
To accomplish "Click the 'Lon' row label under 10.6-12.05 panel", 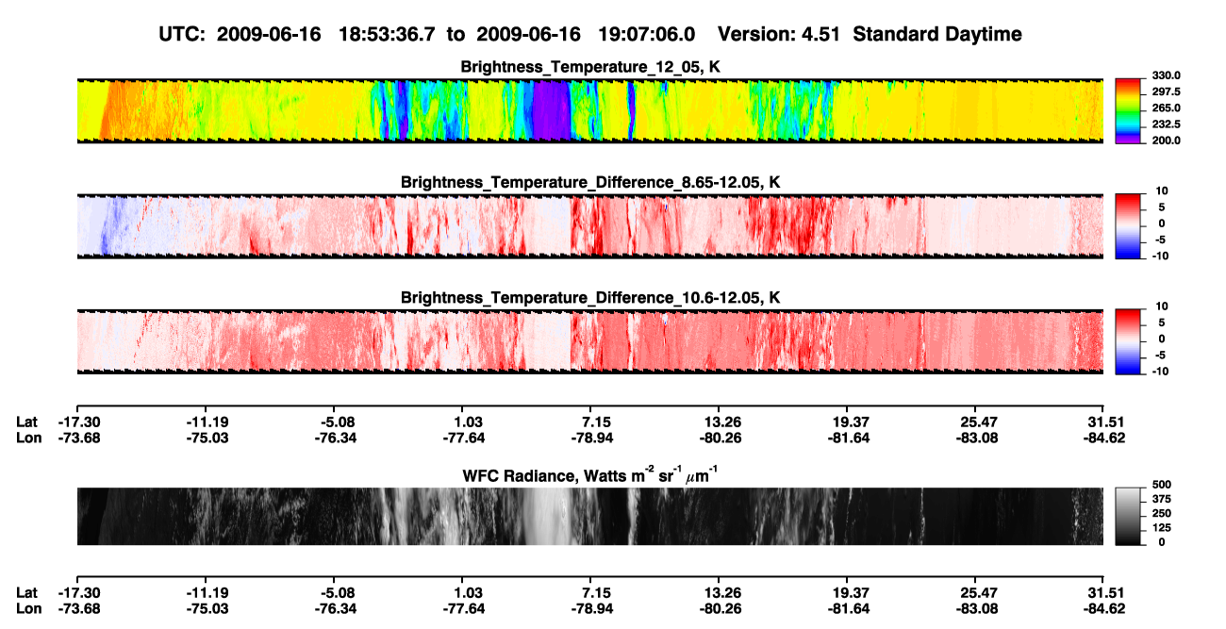I will click(28, 437).
